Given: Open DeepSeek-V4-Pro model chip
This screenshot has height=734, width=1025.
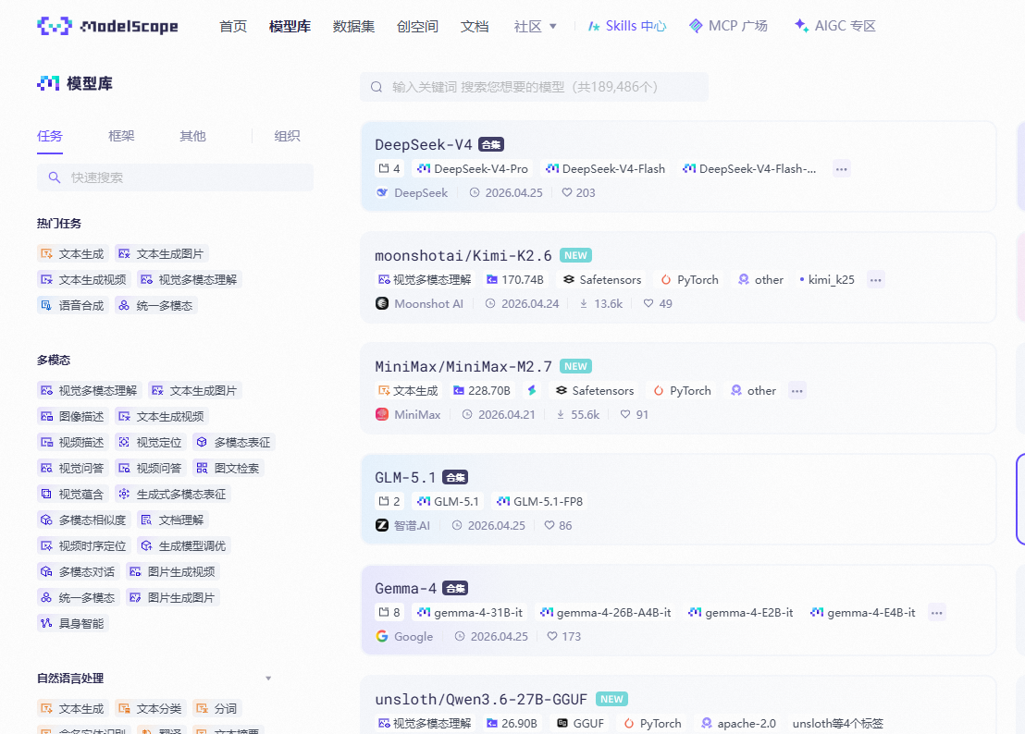Looking at the screenshot, I should (x=472, y=168).
